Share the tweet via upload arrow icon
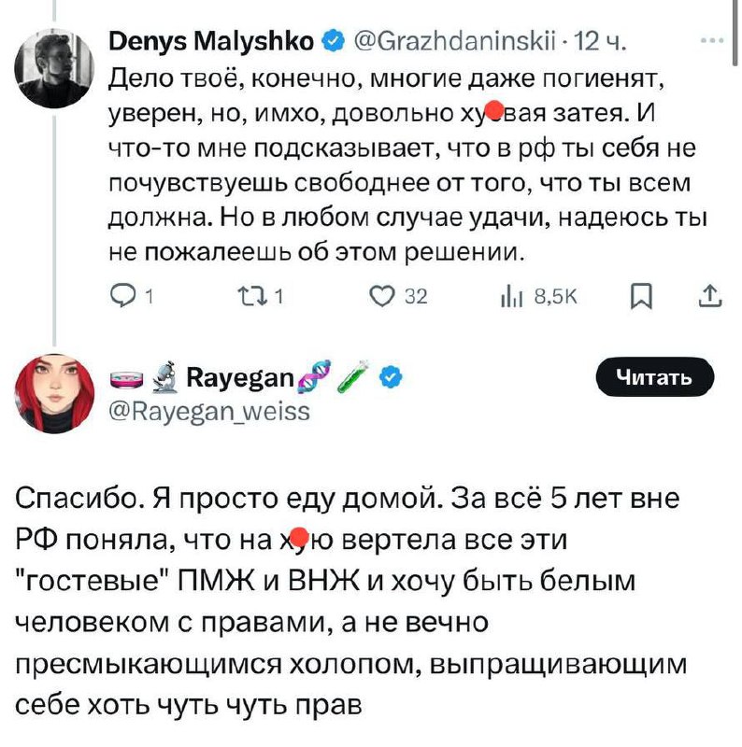This screenshot has height=747, width=742. point(709,297)
